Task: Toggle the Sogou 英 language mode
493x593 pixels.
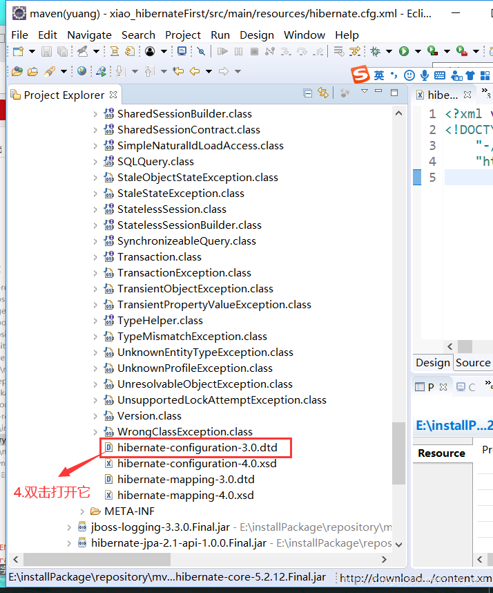Action: pos(378,75)
